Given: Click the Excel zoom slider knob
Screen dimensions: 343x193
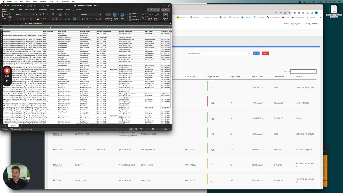Looking at the screenshot, I should point(153,129).
